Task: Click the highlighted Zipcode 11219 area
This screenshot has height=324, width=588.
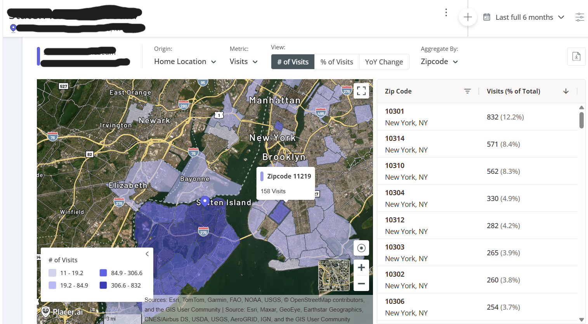Action: (x=280, y=212)
